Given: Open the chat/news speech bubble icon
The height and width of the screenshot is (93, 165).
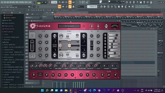Looking at the screenshot, I should click(x=148, y=2).
